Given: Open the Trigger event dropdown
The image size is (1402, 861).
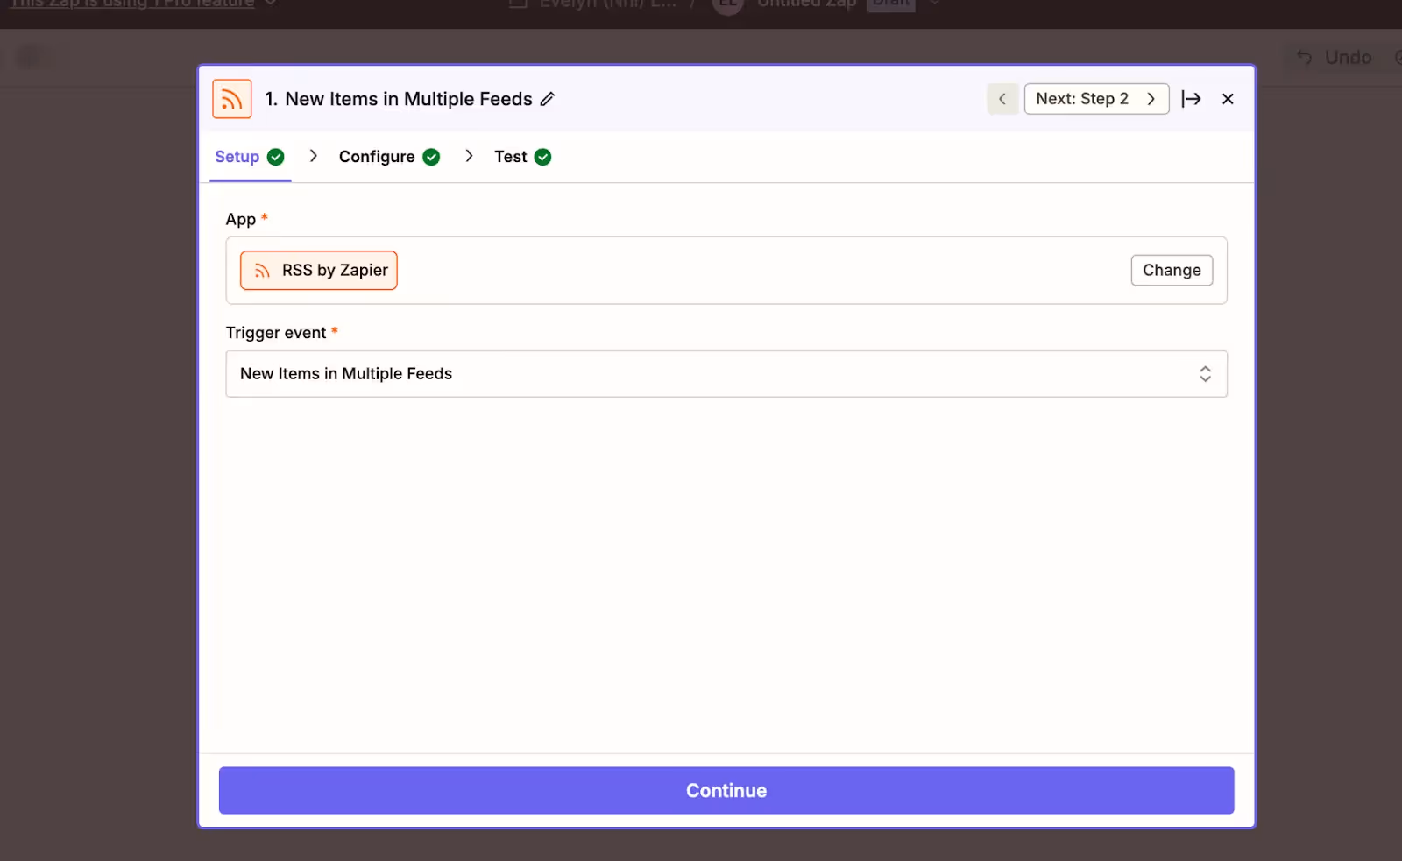Looking at the screenshot, I should (x=726, y=374).
